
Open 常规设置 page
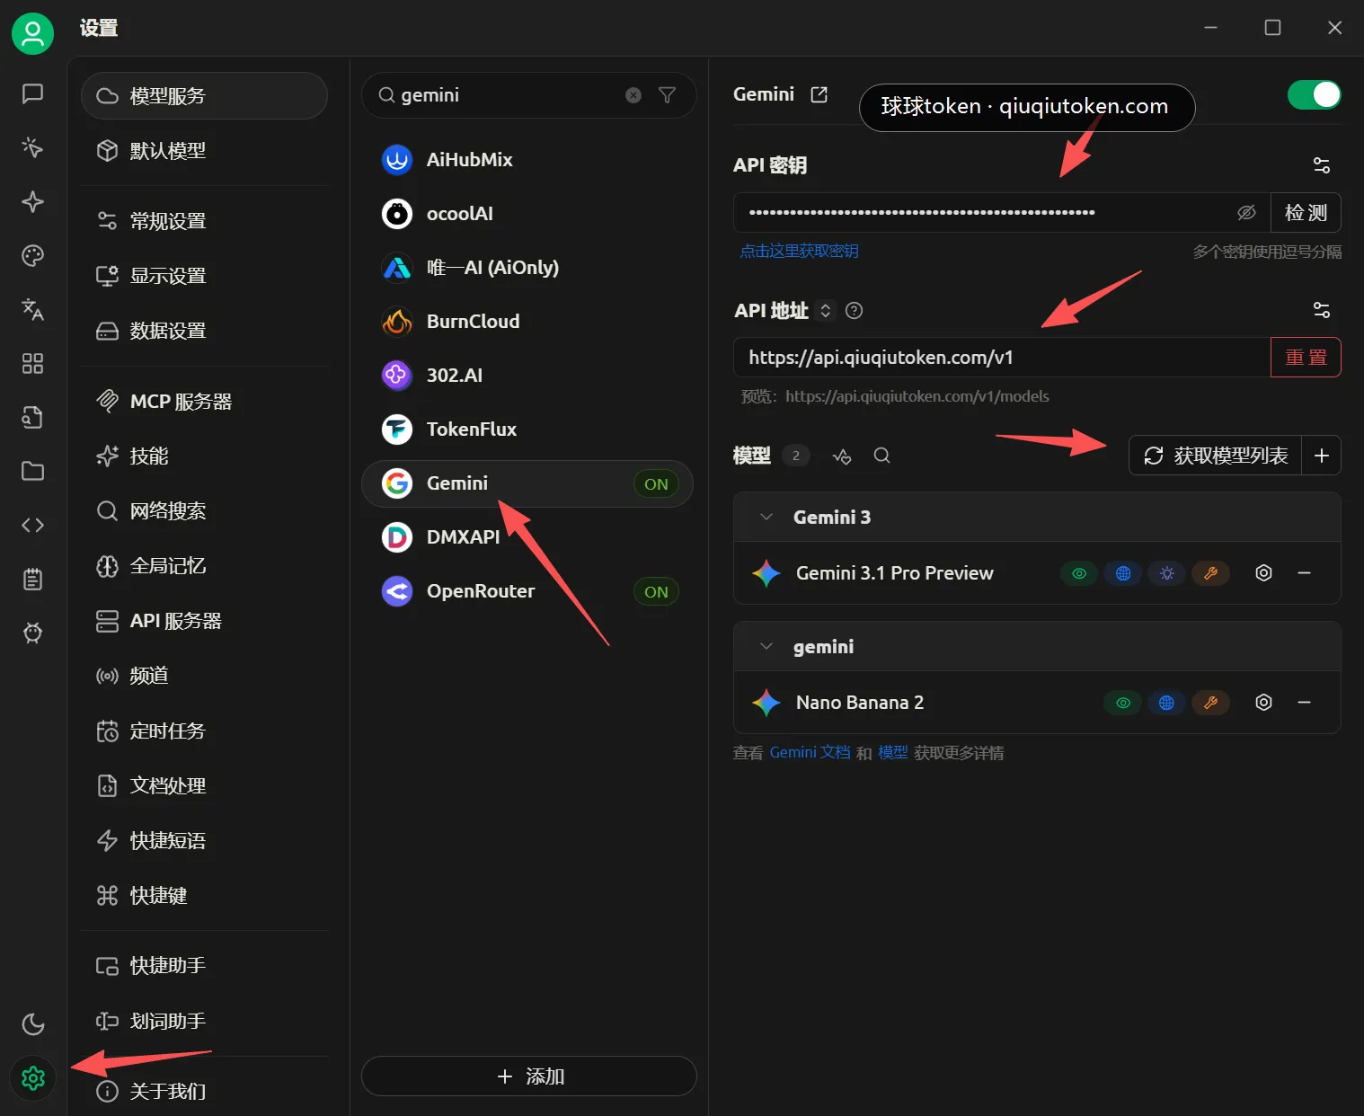tap(204, 220)
